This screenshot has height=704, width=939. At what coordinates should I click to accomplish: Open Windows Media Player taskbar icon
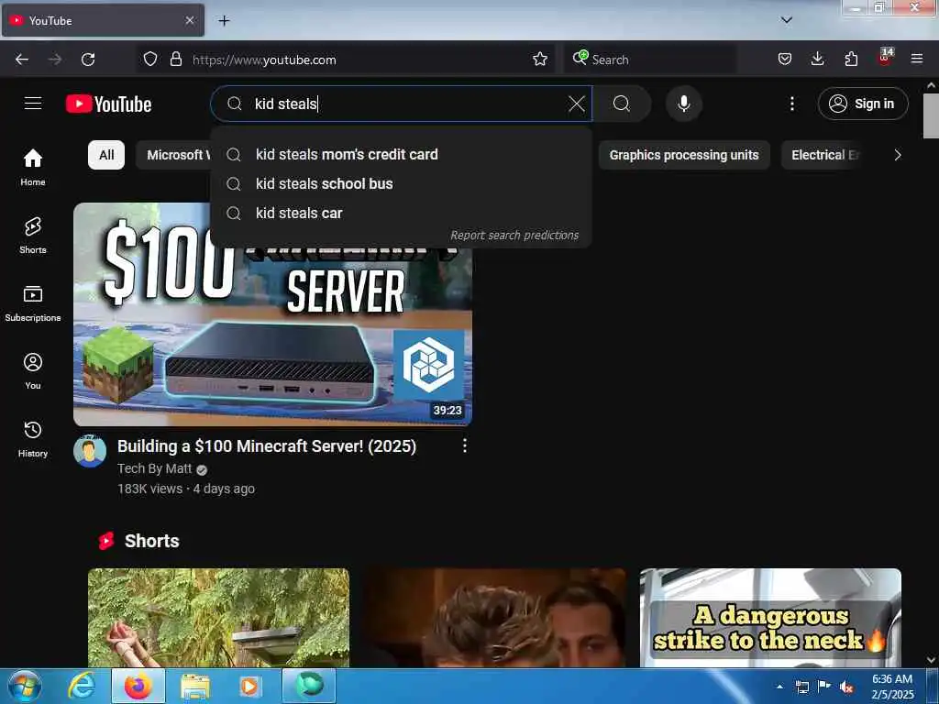click(249, 687)
